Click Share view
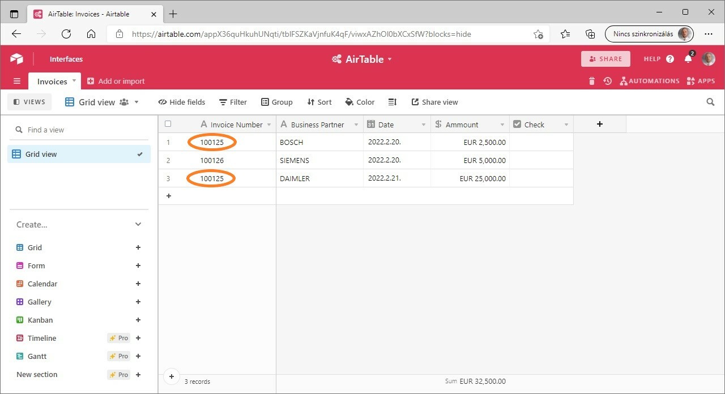Viewport: 725px width, 394px height. click(x=434, y=102)
